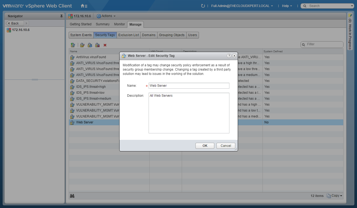Switch to the Monitor tab
This screenshot has width=357, height=208.
(x=119, y=24)
